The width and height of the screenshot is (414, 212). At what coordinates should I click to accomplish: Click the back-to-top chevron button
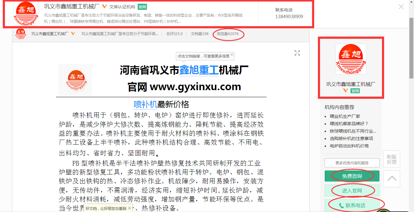[x=392, y=179]
